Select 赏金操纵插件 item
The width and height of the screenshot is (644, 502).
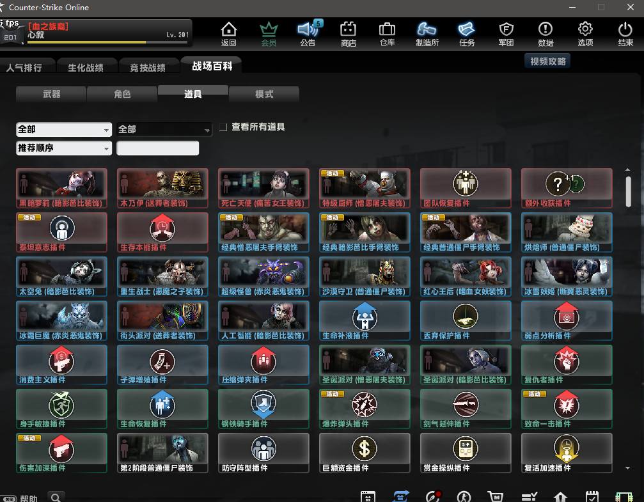[466, 453]
